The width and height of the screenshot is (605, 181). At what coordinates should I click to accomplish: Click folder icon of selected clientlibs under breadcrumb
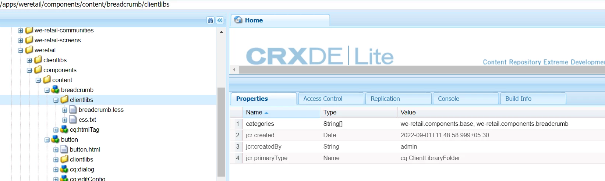pos(64,100)
